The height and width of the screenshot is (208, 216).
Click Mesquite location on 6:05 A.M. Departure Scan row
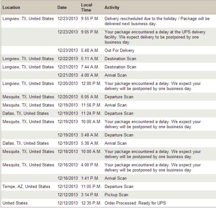point(28,97)
